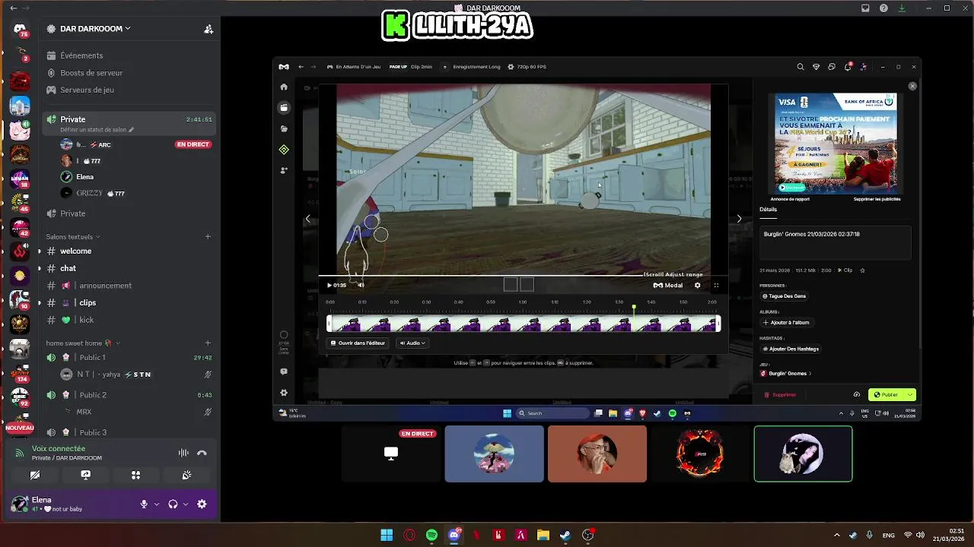Deafen with the headphones icon
This screenshot has width=974, height=547.
point(173,504)
